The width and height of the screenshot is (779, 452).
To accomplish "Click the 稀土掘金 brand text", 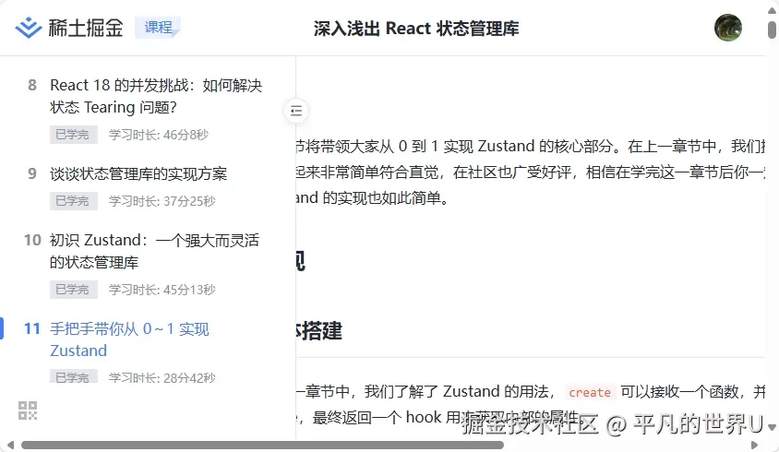I will coord(86,28).
